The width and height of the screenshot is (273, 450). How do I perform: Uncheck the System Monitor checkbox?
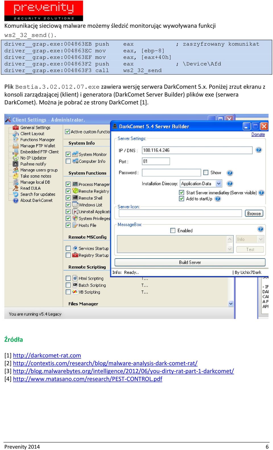pyautogui.click(x=68, y=154)
